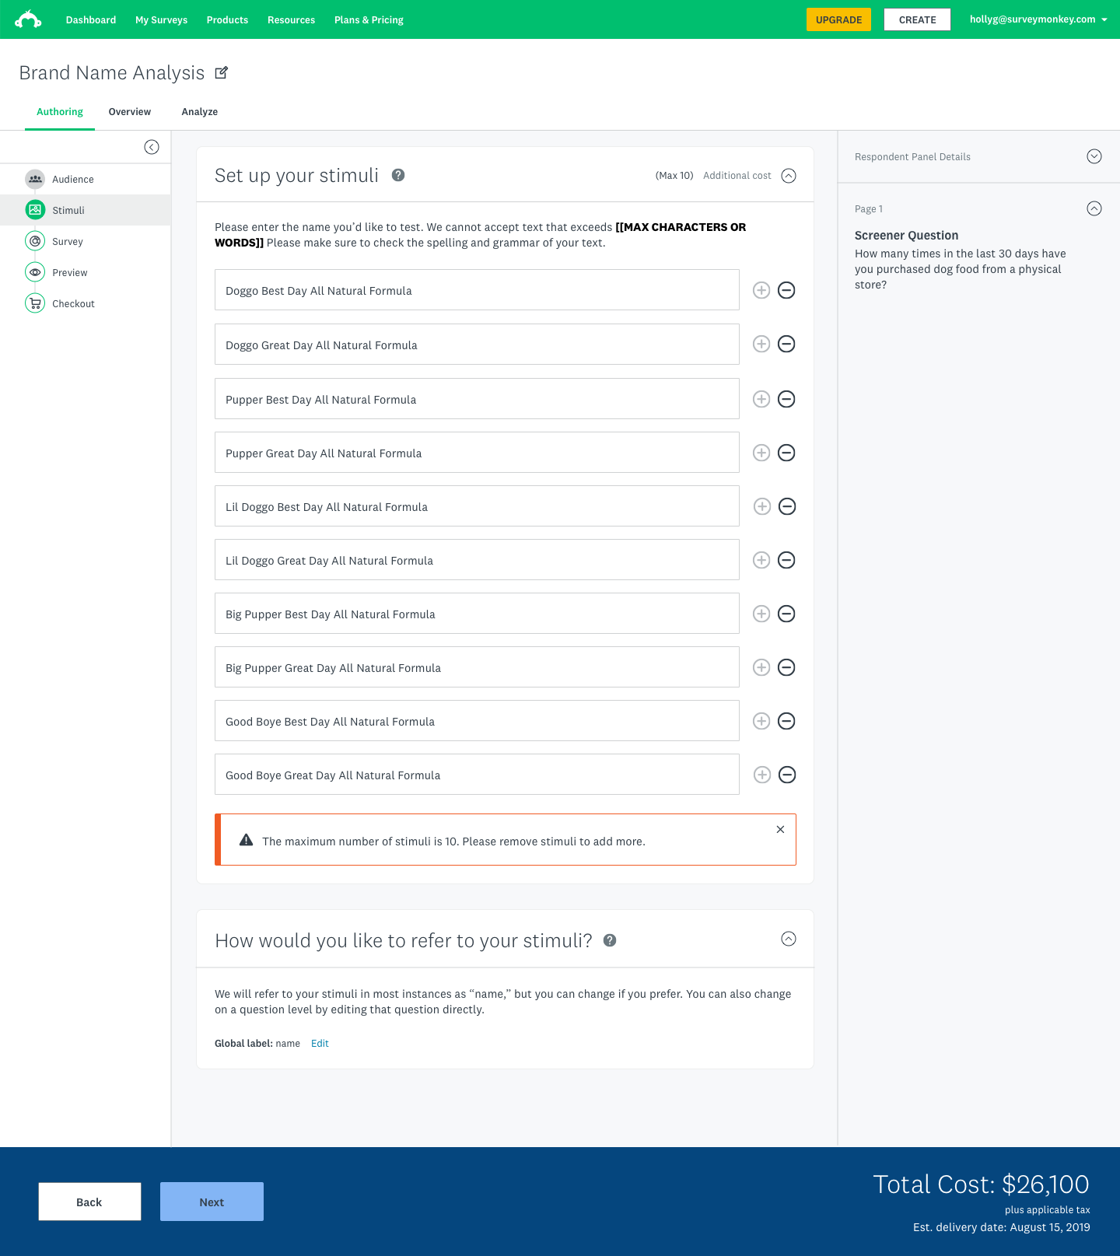Collapse the Set up your stimuli section
Screen dimensions: 1120x1256
(x=789, y=176)
